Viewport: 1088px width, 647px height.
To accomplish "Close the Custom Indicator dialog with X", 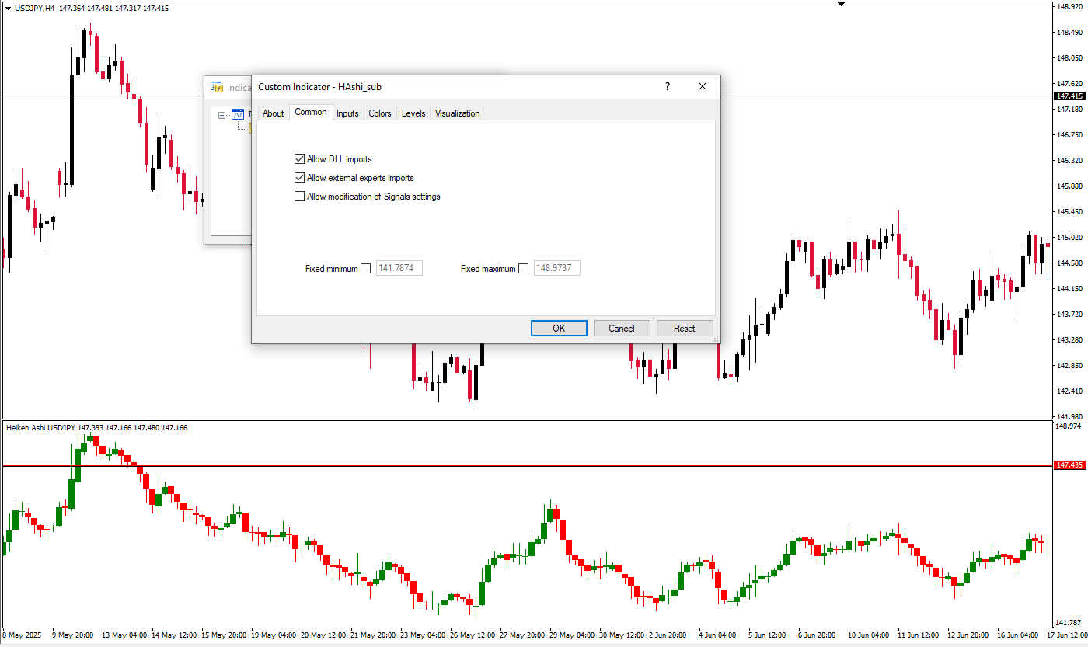I will (703, 87).
